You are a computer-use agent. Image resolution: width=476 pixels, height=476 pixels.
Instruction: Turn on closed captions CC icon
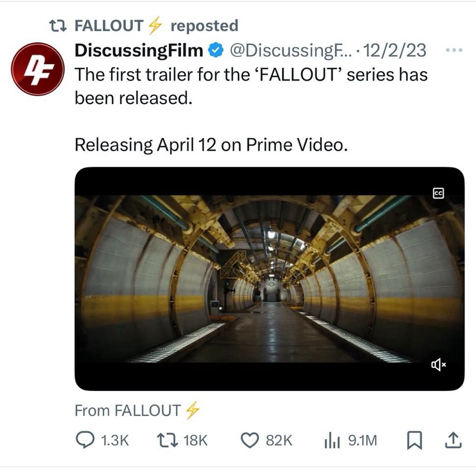tap(439, 193)
